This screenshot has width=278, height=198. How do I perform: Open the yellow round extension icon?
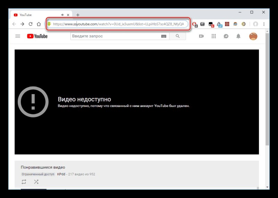click(x=244, y=24)
